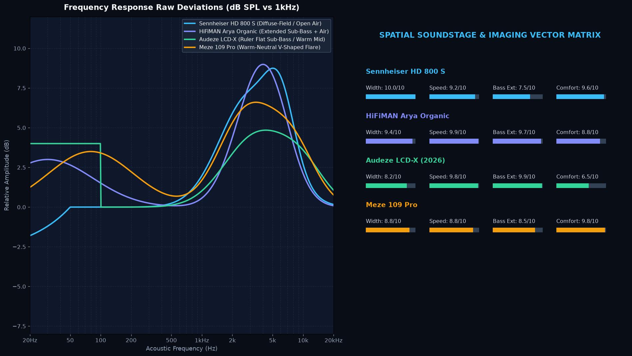Screen dimensions: 632x356
Task: Click Sennheiser Comfort 9.6/10 bar
Action: (581, 97)
